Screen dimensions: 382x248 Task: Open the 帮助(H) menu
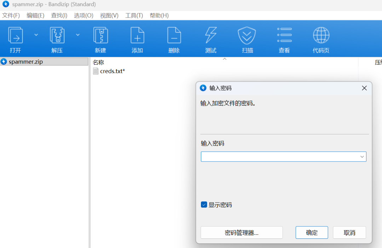pos(159,16)
